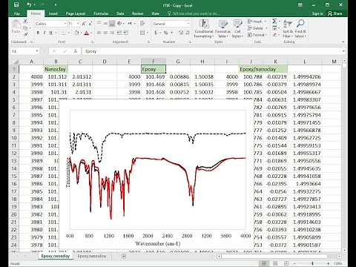Toggle Italic formatting
The image size is (356, 267).
[x=44, y=33]
